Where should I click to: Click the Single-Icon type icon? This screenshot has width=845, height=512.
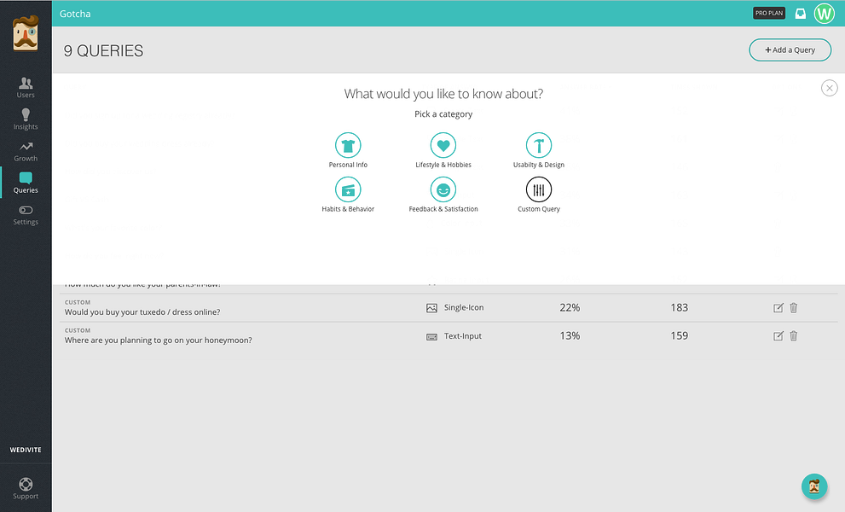coord(431,308)
